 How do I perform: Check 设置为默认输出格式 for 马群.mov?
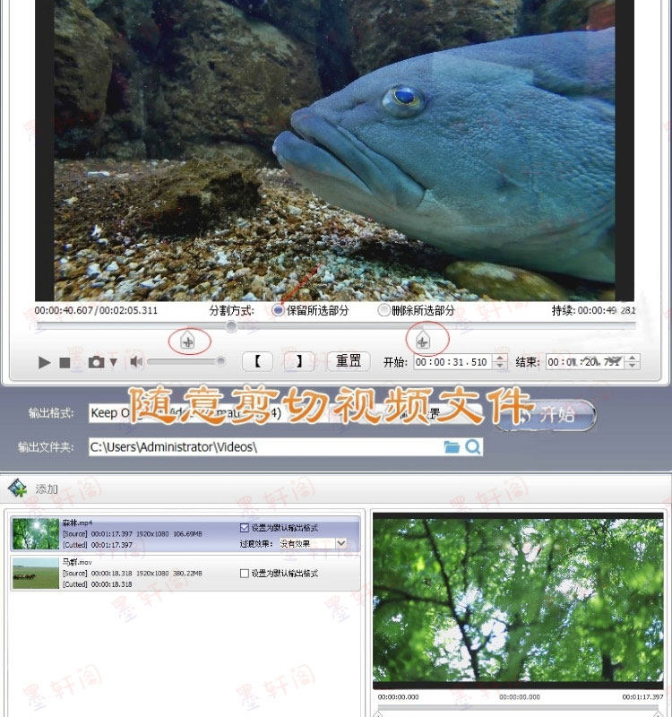244,574
